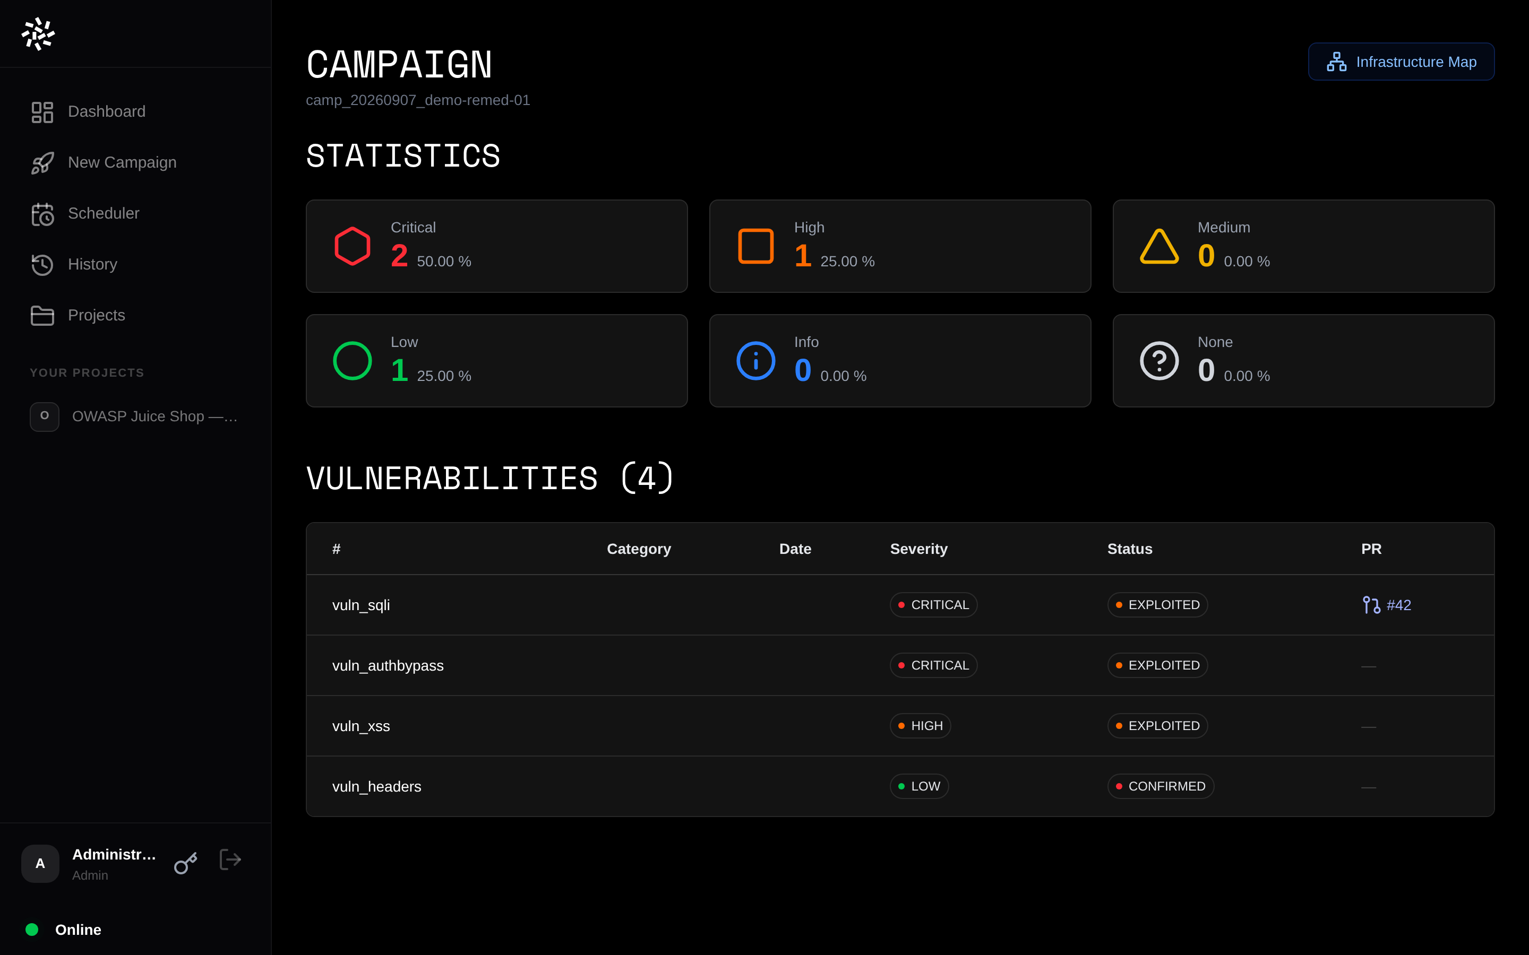Click the Severity column header

point(918,549)
